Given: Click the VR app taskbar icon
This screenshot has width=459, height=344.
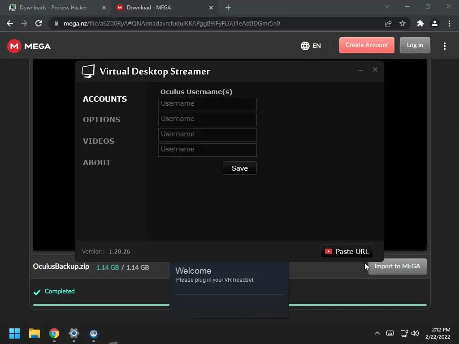Looking at the screenshot, I should coord(94,333).
